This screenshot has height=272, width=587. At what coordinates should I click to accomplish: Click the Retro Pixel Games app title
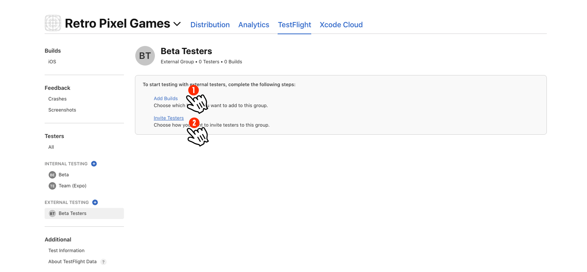[x=118, y=24]
